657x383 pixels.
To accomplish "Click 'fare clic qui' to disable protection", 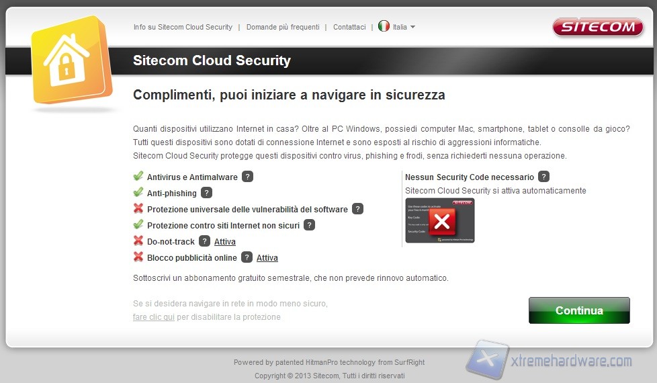I will 154,317.
